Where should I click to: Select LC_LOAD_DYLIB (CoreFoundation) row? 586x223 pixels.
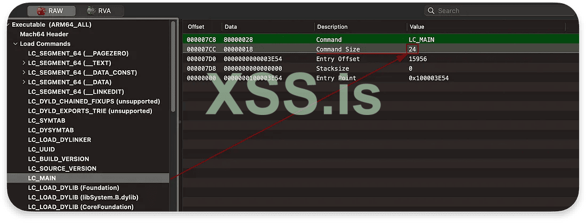pos(81,207)
